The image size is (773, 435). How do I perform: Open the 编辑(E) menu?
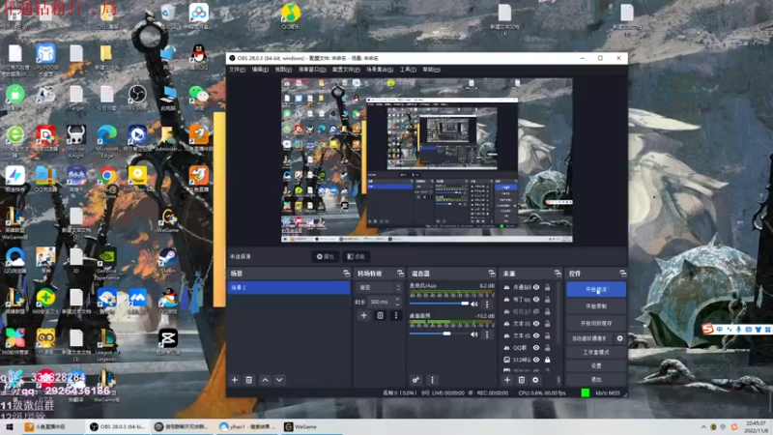pyautogui.click(x=260, y=70)
